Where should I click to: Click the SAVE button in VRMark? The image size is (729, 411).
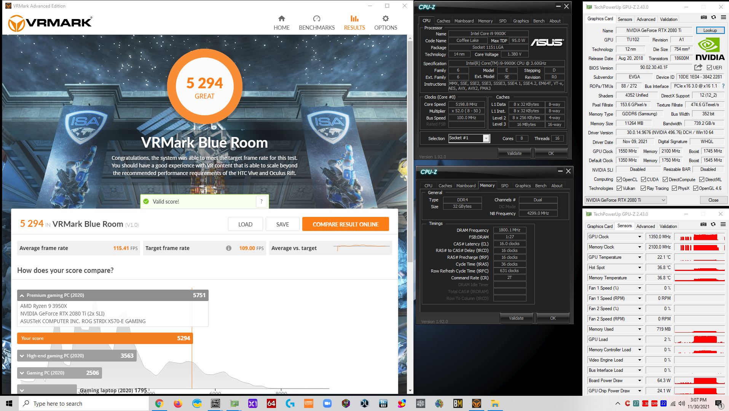tap(282, 224)
